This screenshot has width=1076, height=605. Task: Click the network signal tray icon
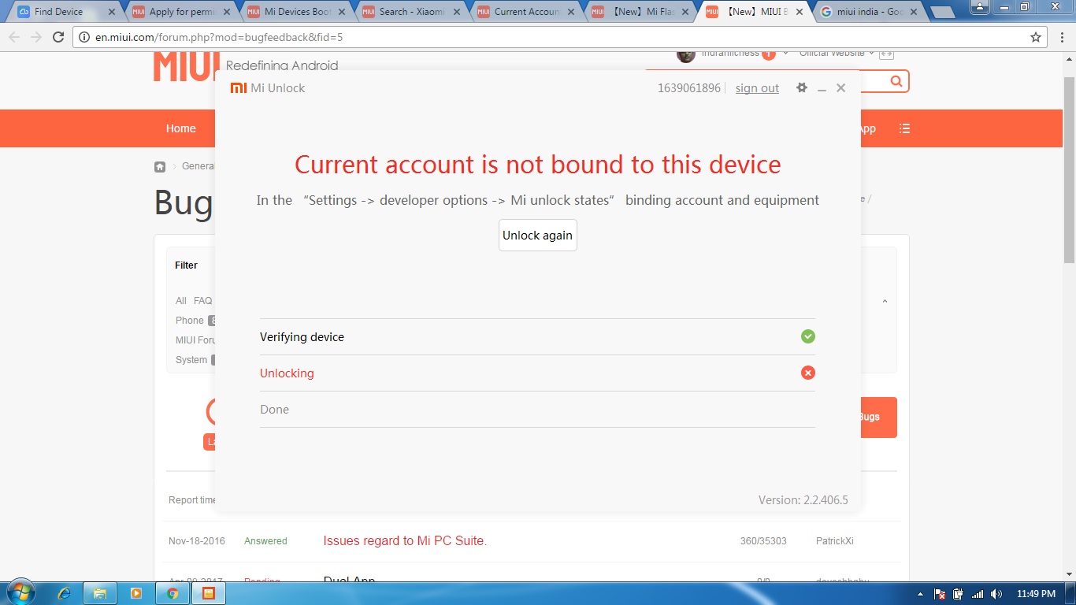click(x=978, y=594)
